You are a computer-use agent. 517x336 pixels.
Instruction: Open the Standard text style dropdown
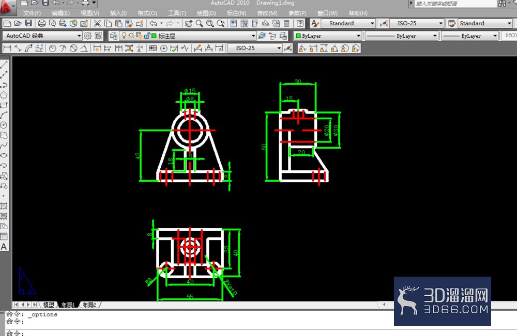372,23
